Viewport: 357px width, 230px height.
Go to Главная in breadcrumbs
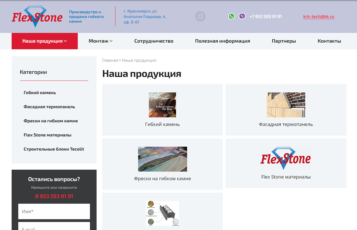pos(110,60)
